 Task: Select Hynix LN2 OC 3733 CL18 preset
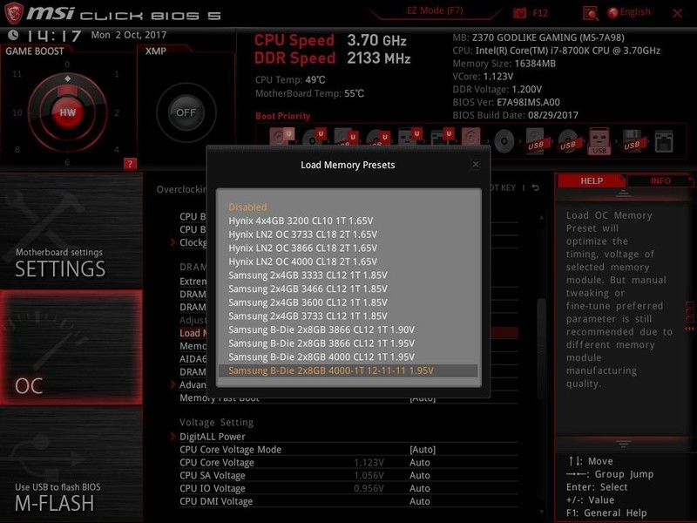[x=348, y=234]
